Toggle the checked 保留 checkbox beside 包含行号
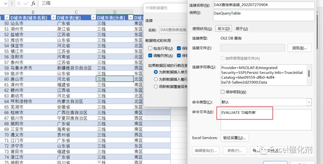323x164 pixels. point(179,48)
